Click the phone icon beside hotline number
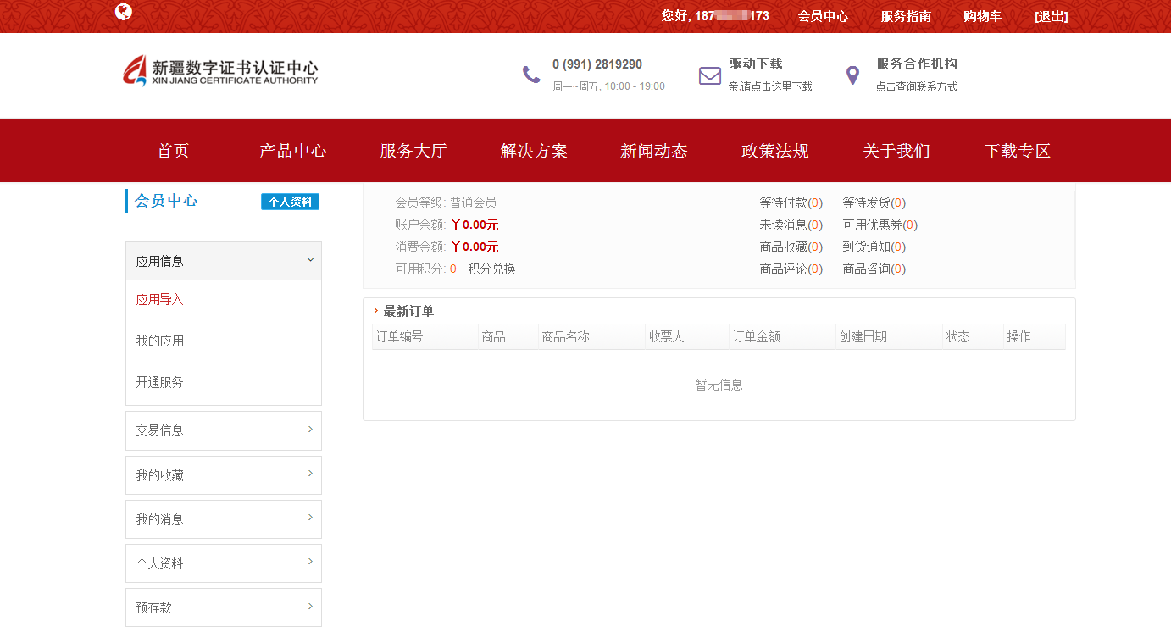The image size is (1171, 632). click(x=531, y=75)
